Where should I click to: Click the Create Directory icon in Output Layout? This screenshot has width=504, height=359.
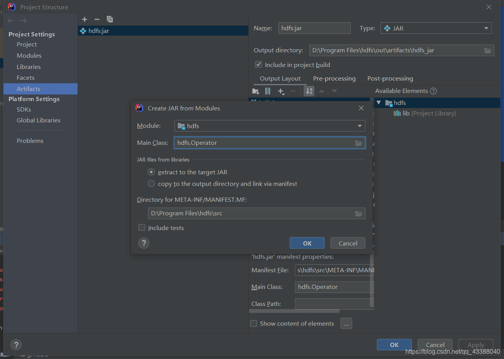coord(256,91)
